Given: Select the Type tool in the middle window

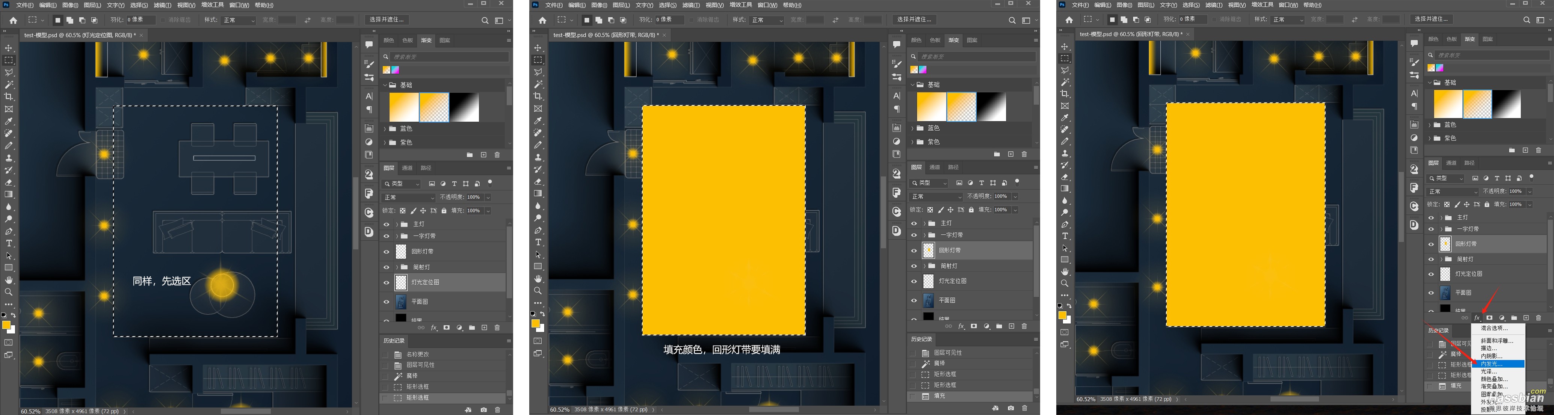Looking at the screenshot, I should 538,243.
